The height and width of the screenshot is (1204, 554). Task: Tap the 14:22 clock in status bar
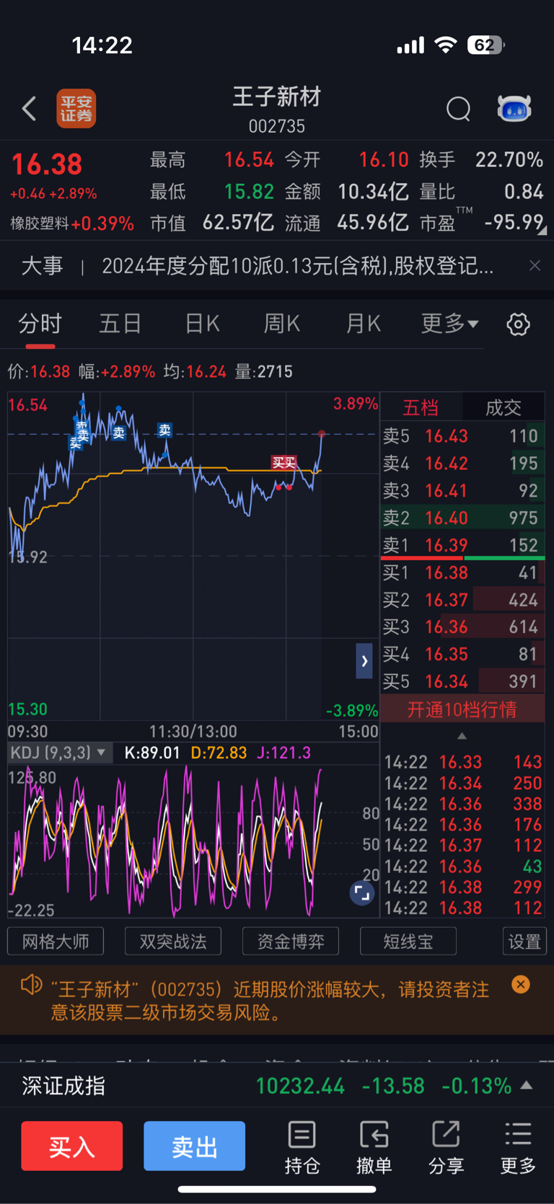pos(102,45)
